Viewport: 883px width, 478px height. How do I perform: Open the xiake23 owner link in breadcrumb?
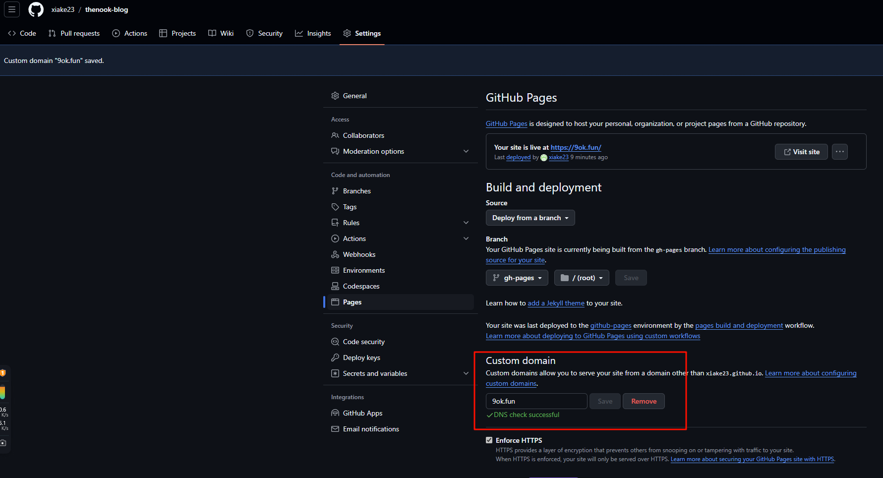click(x=63, y=9)
